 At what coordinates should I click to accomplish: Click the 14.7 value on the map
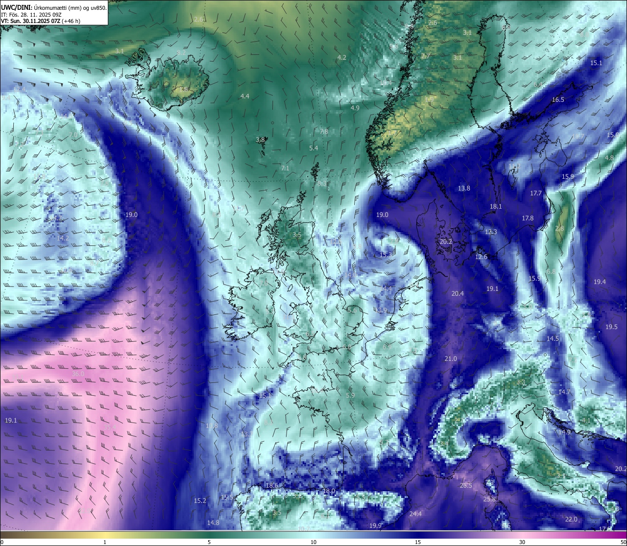pos(564,392)
